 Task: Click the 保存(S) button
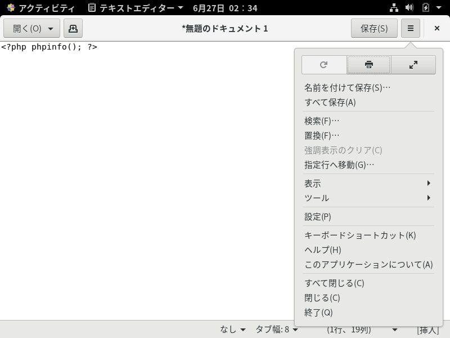(373, 28)
